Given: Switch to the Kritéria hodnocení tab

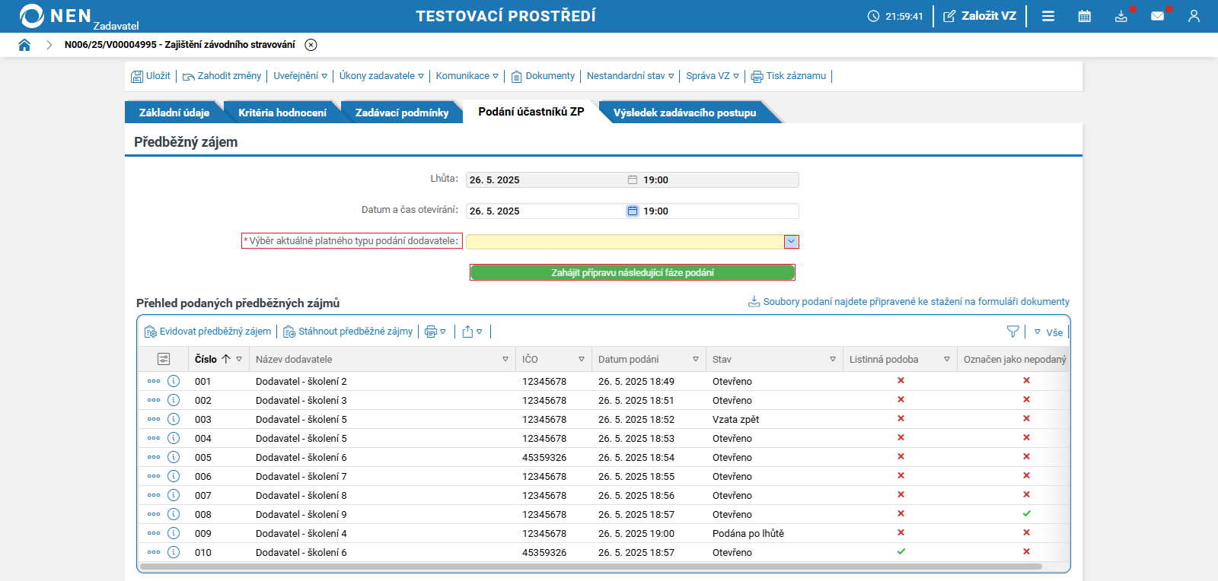Looking at the screenshot, I should [282, 113].
